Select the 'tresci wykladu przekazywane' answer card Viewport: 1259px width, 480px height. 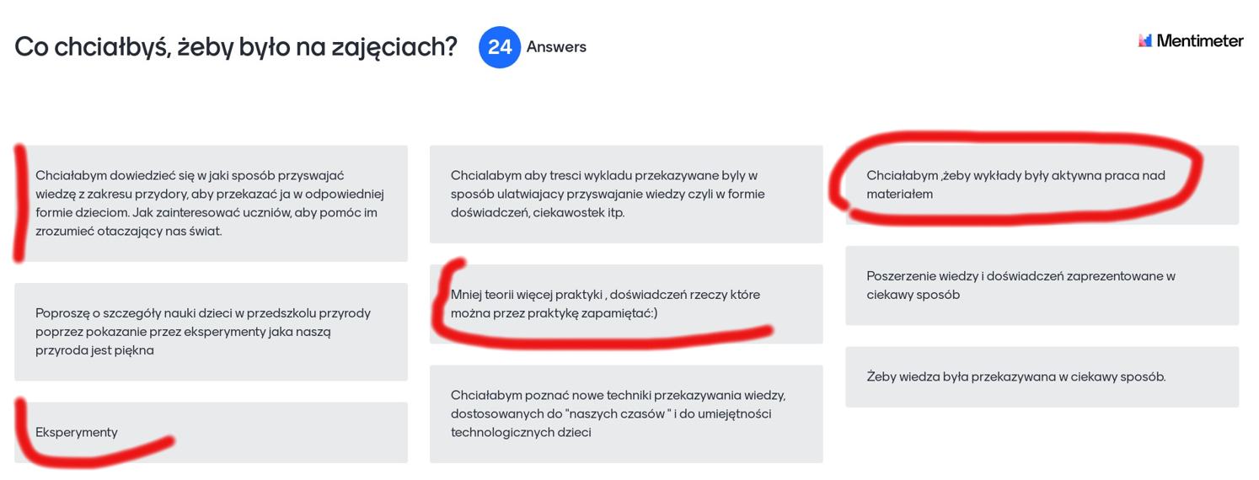[626, 195]
